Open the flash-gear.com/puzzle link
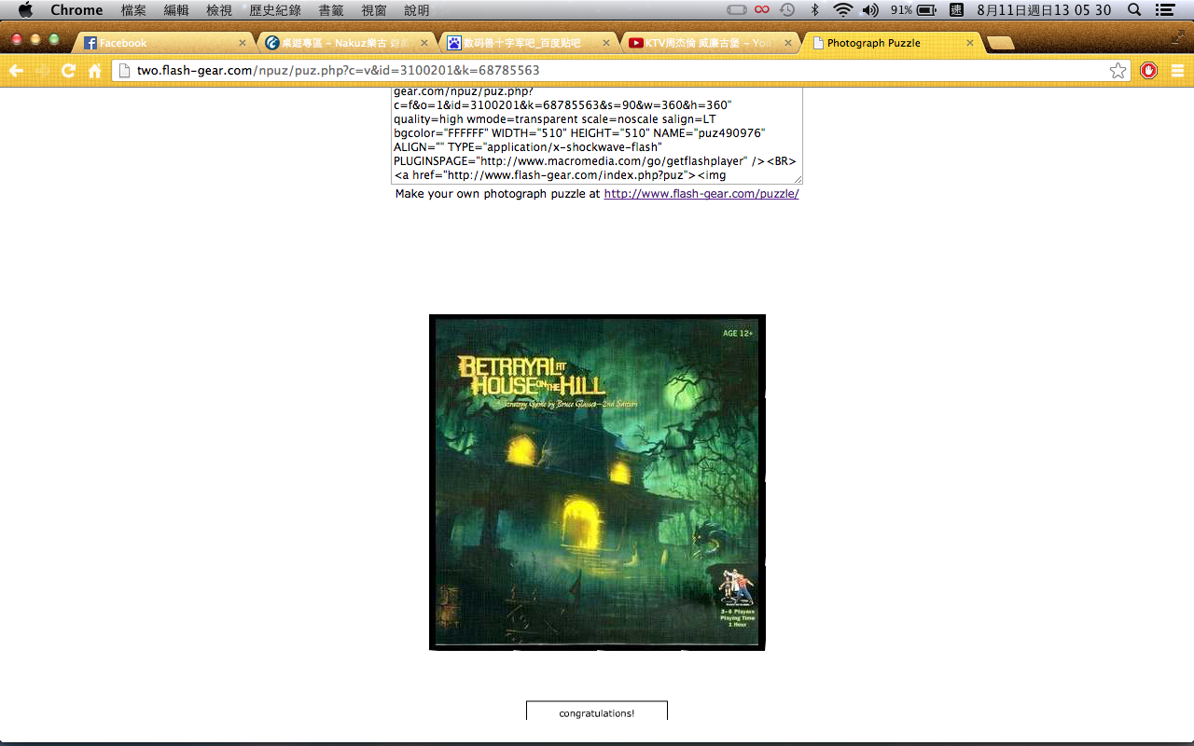This screenshot has height=746, width=1194. coord(701,194)
